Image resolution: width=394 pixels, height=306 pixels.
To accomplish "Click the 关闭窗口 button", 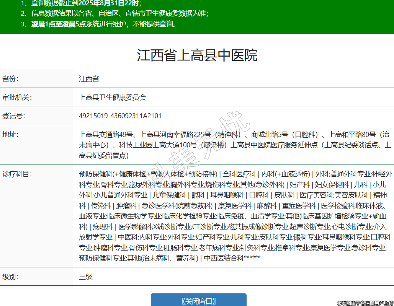I will tap(198, 301).
